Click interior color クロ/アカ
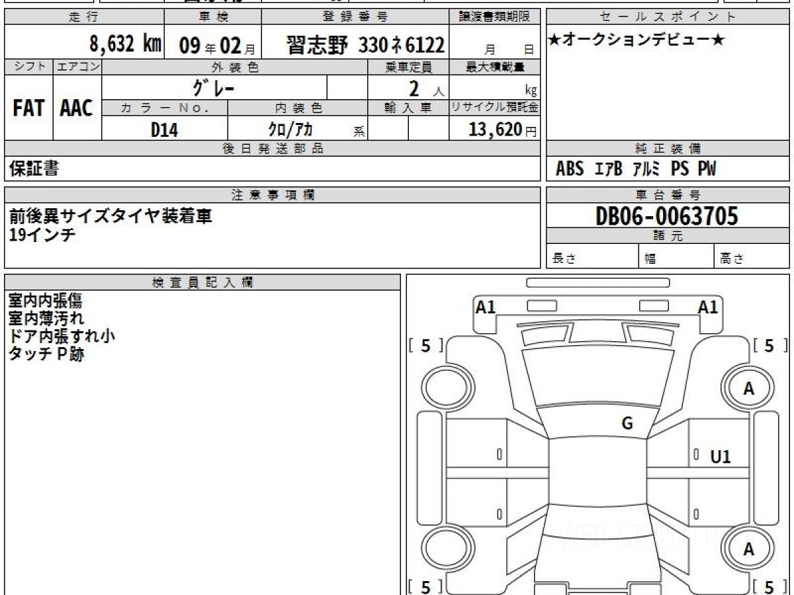 click(x=290, y=130)
